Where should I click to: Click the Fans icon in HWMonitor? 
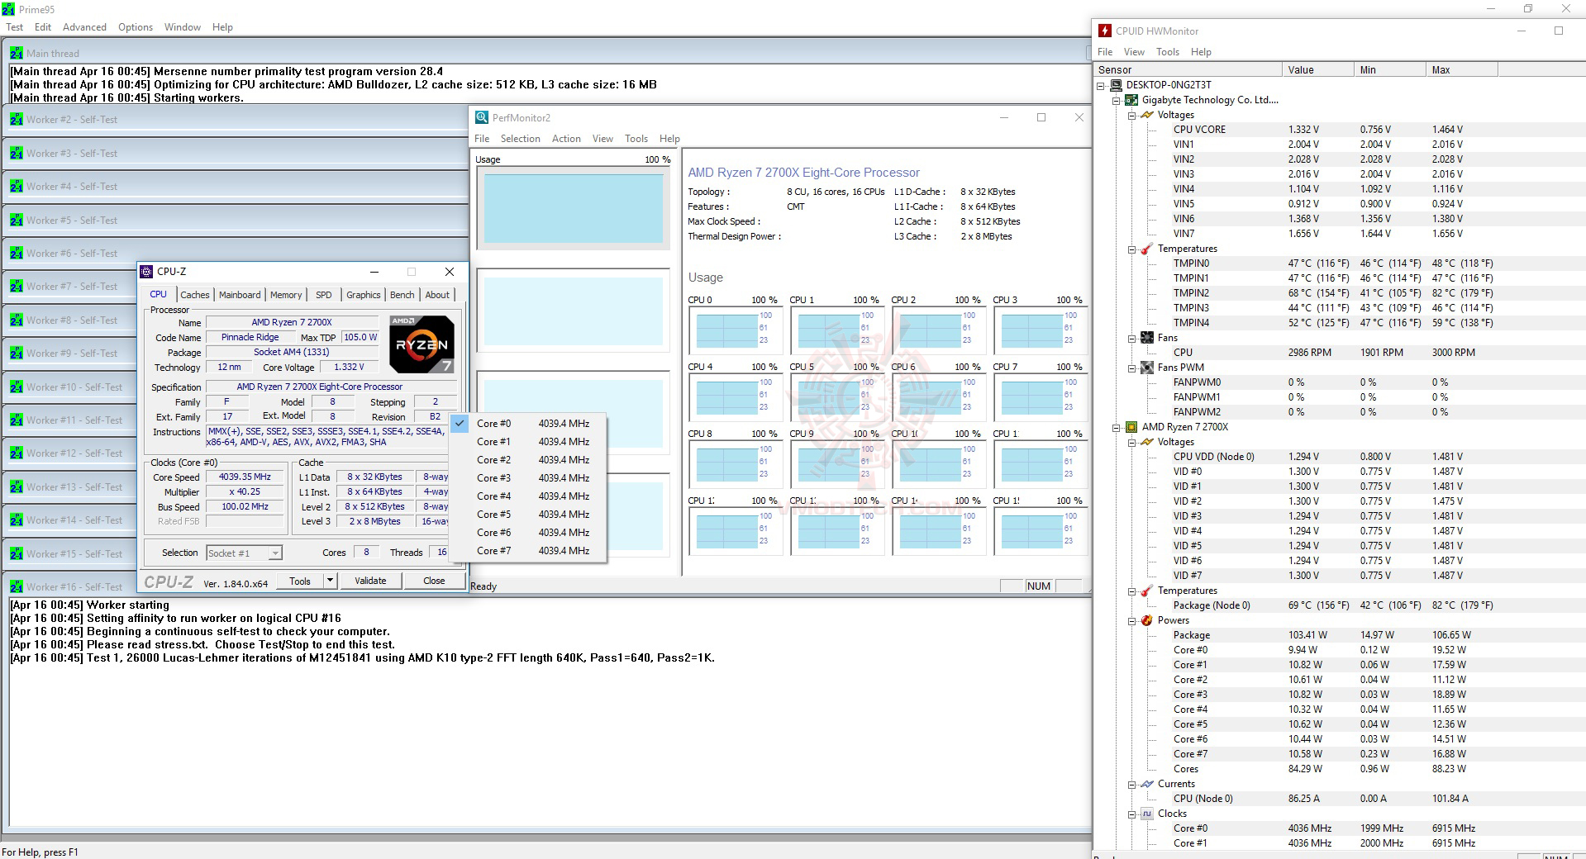pyautogui.click(x=1147, y=338)
